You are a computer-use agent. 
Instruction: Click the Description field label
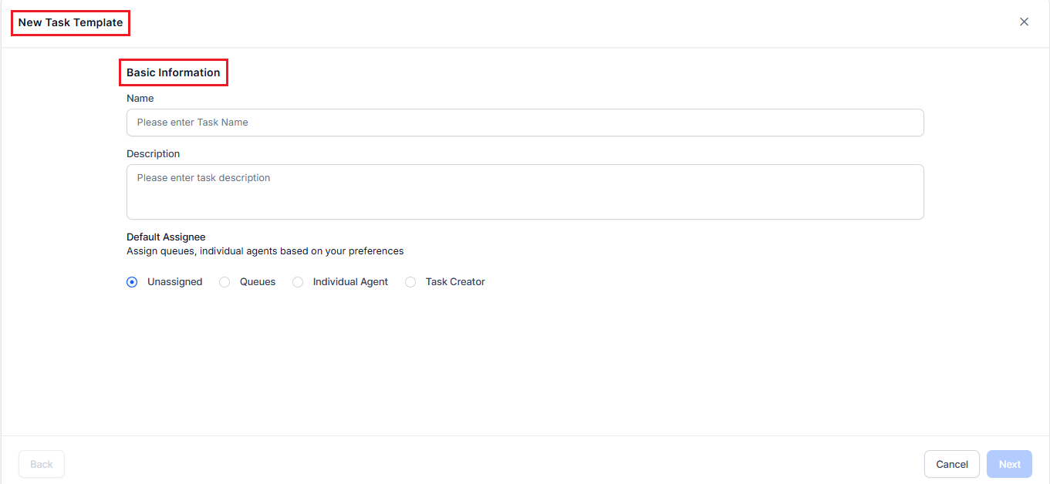click(154, 154)
